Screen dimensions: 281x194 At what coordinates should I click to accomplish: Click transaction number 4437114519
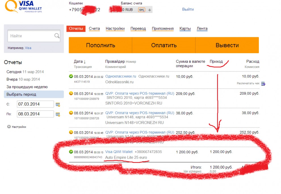[82, 82]
